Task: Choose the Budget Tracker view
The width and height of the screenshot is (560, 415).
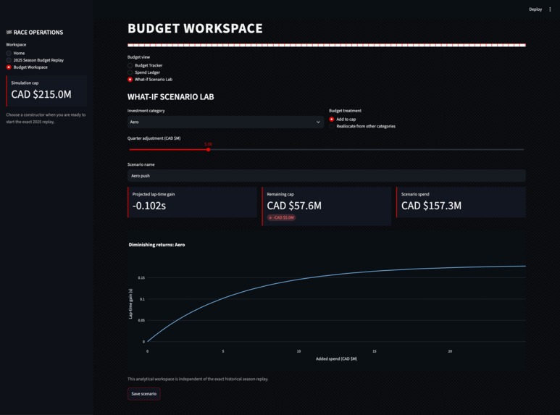Action: pyautogui.click(x=145, y=65)
